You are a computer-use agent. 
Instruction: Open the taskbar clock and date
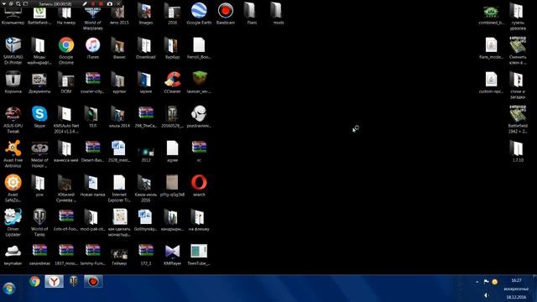tap(516, 289)
